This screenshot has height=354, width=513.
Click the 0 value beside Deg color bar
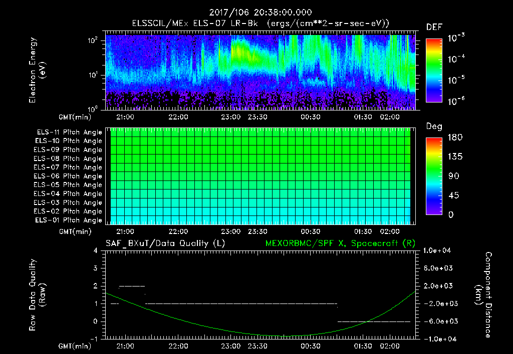coord(451,214)
